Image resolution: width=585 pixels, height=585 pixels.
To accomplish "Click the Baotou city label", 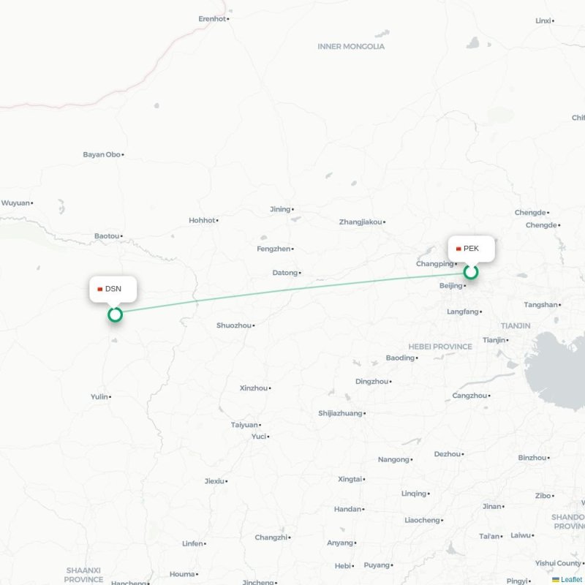I will (x=107, y=235).
